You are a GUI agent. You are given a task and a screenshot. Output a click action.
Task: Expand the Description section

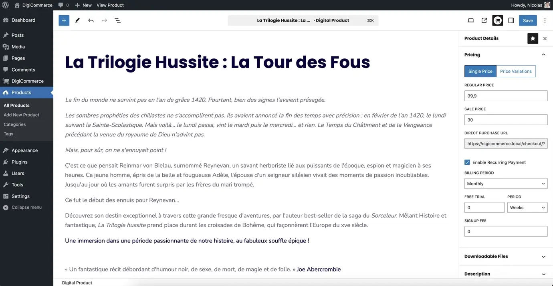pos(506,274)
